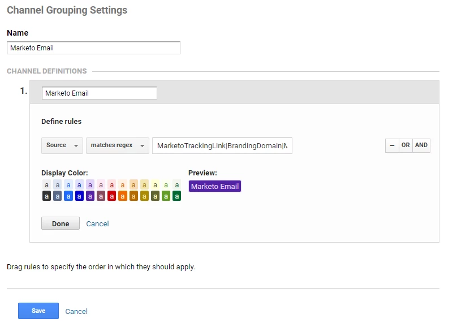
Task: Select the light red pastel swatch
Action: pos(111,185)
